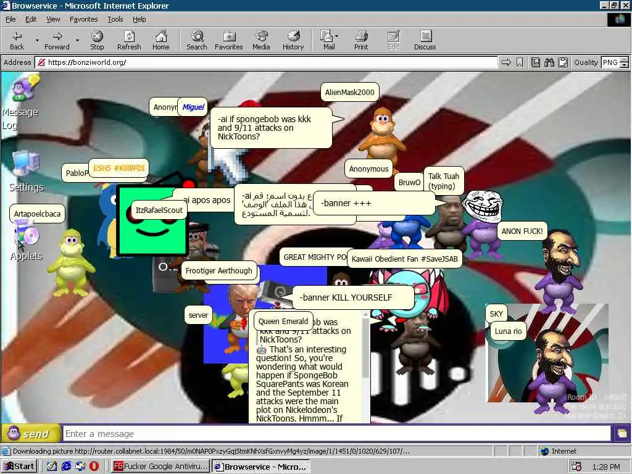Click the Mail toolbar icon
Screen dimensions: 632x474
(x=327, y=40)
